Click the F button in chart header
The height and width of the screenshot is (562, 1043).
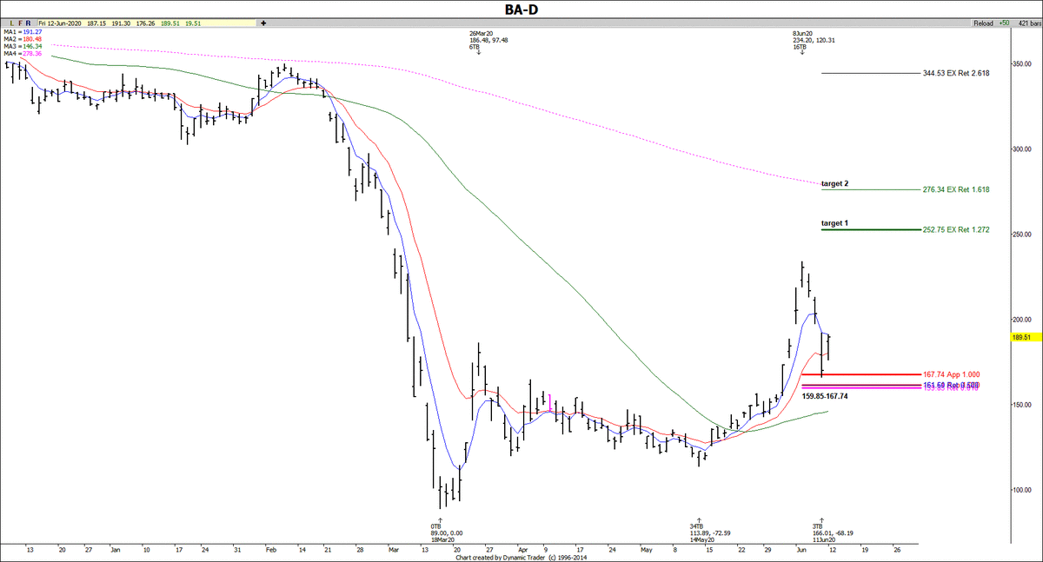[x=19, y=23]
